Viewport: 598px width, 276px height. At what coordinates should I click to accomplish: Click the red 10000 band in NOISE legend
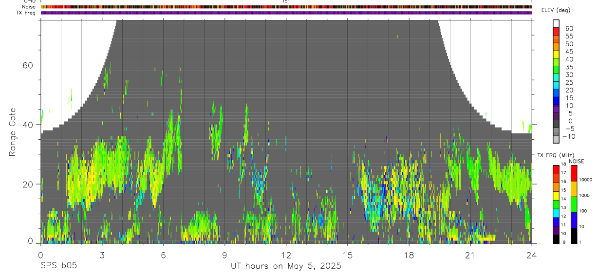[574, 173]
